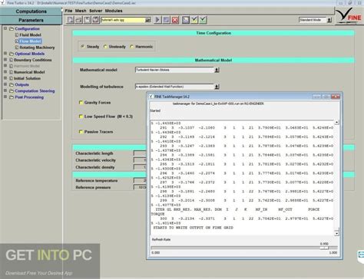The image size is (364, 279).
Task: Expand the Numerical Model tree node
Action: (x=5, y=72)
